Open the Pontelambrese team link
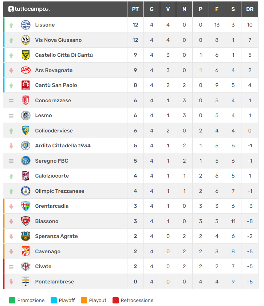This screenshot has width=264, height=306. click(54, 282)
